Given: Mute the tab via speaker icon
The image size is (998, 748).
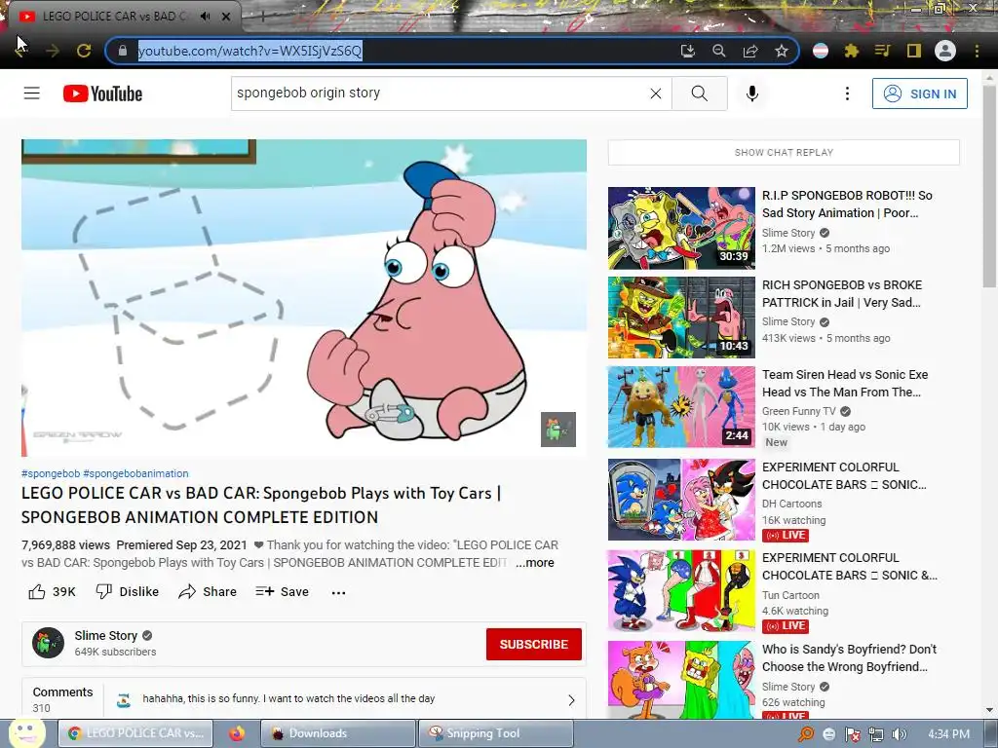Looking at the screenshot, I should coord(205,17).
